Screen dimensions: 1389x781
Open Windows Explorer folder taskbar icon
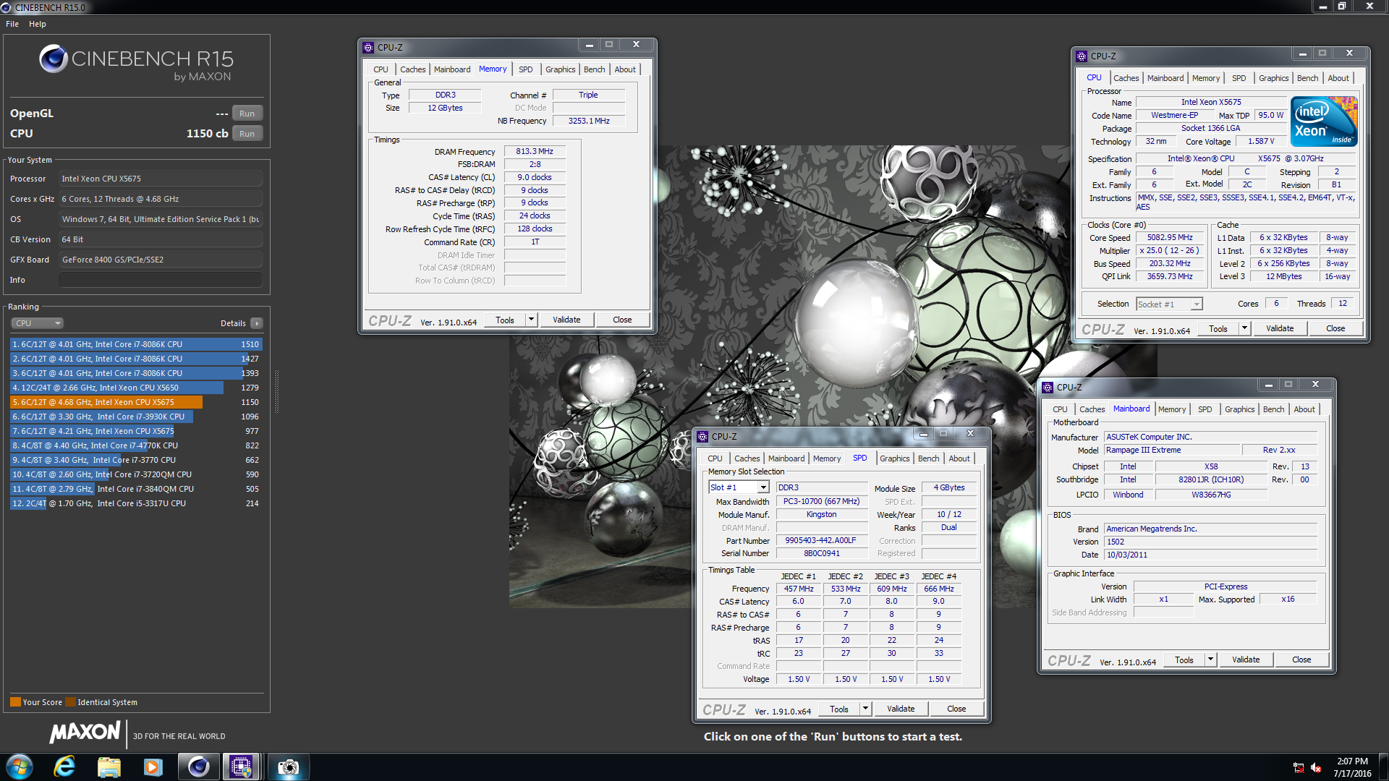(109, 767)
